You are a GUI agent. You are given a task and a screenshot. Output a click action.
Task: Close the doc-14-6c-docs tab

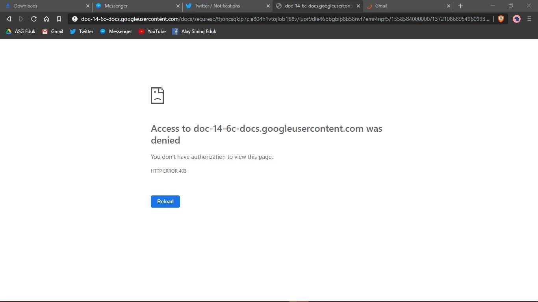click(x=358, y=6)
